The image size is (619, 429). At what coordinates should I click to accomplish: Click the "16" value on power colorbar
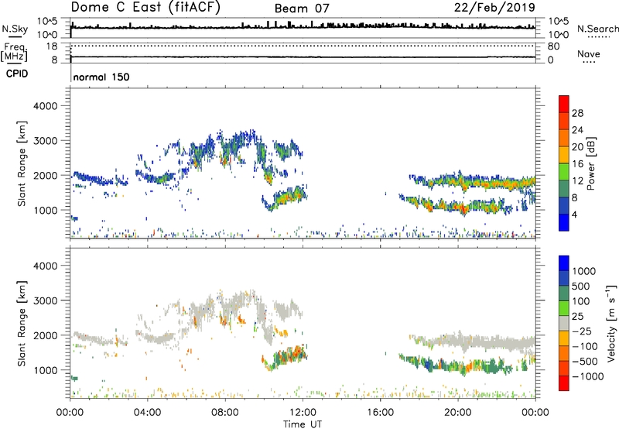[577, 164]
